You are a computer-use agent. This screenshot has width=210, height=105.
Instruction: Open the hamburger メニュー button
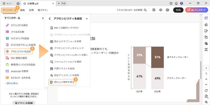8,3
